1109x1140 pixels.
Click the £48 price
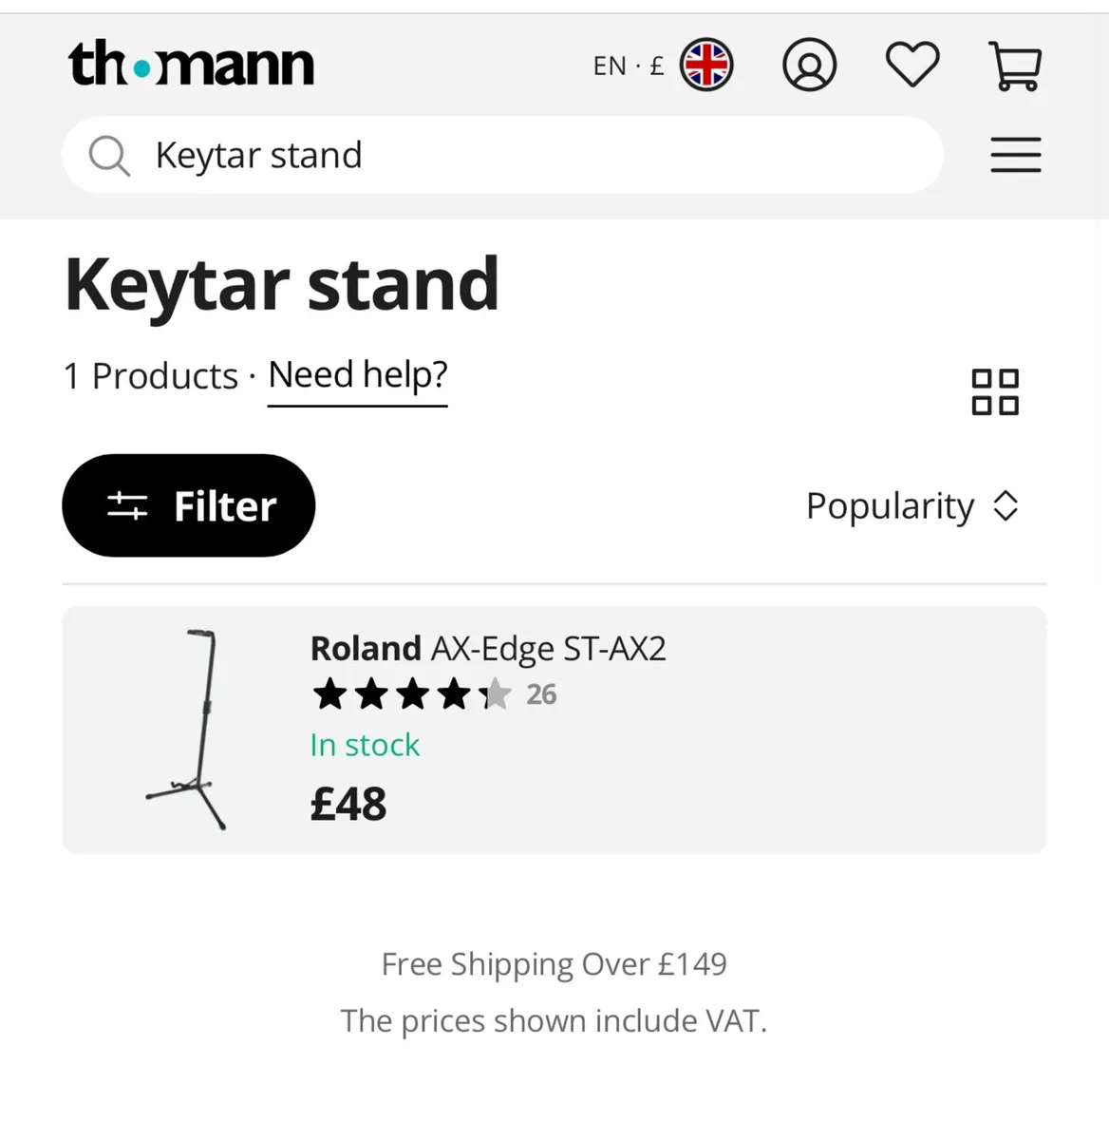(x=348, y=805)
